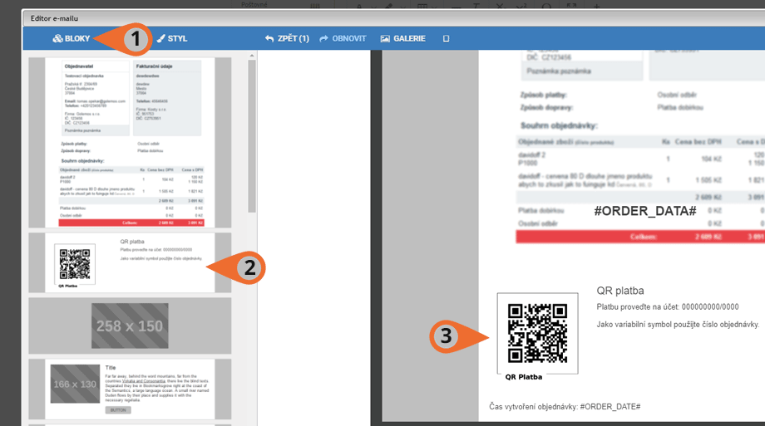Click the 'QR platba' heading in preview
765x426 pixels.
[620, 291]
